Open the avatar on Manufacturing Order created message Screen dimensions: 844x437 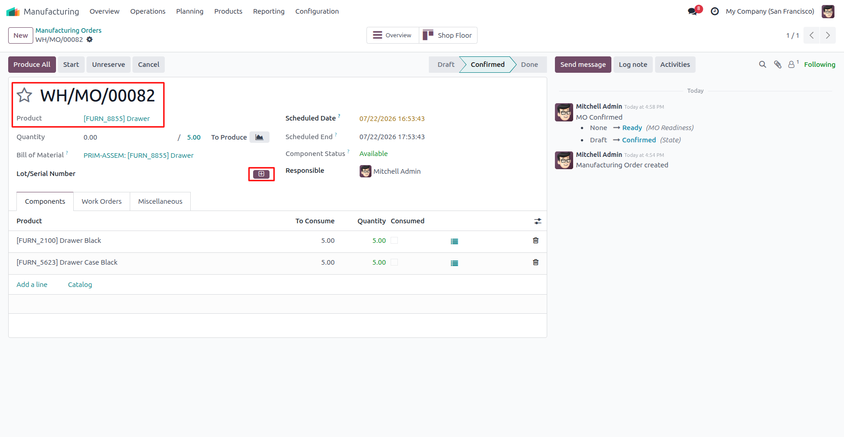[x=564, y=160]
